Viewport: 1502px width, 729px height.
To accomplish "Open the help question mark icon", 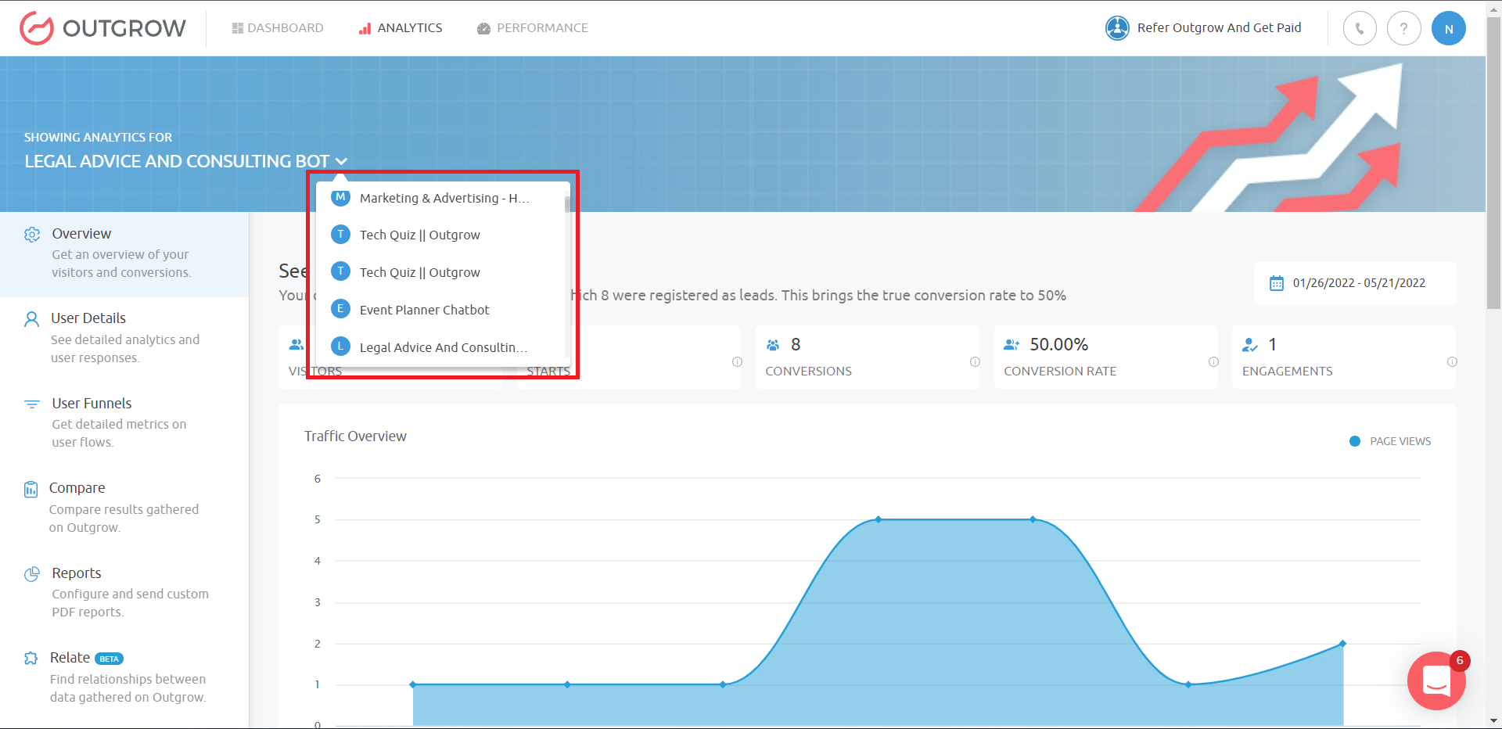I will (x=1404, y=29).
